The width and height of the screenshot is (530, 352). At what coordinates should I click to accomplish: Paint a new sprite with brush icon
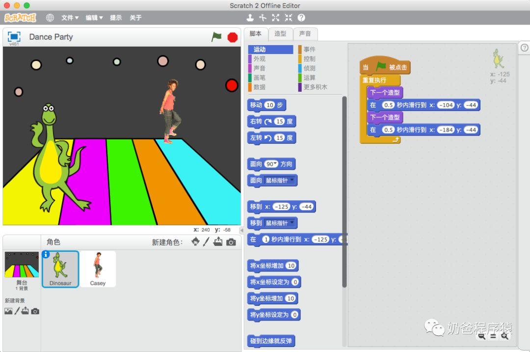pos(206,242)
